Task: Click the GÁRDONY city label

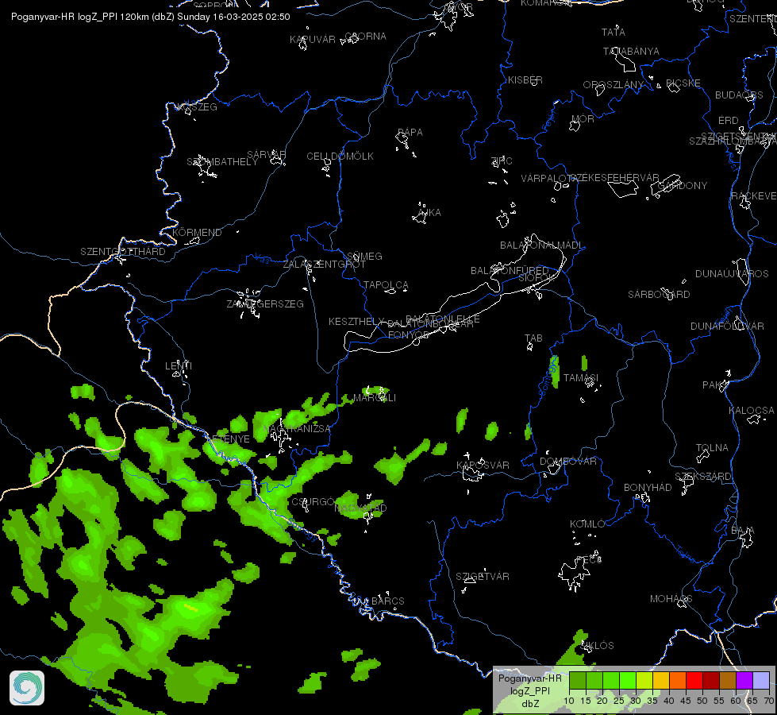Action: (682, 186)
